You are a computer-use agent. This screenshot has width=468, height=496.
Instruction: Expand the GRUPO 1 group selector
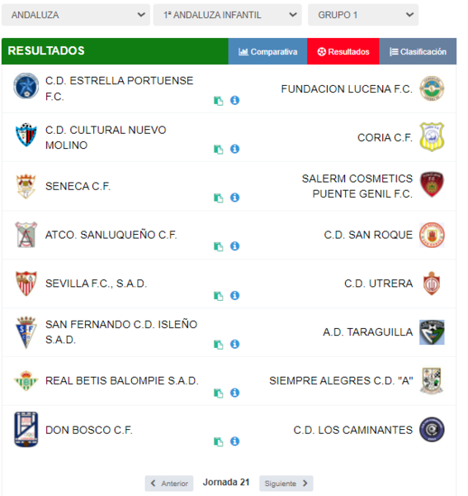coord(363,15)
